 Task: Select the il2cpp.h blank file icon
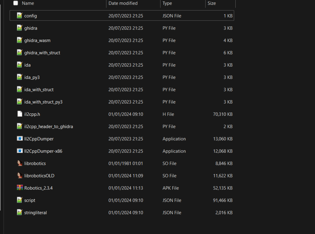(x=19, y=114)
